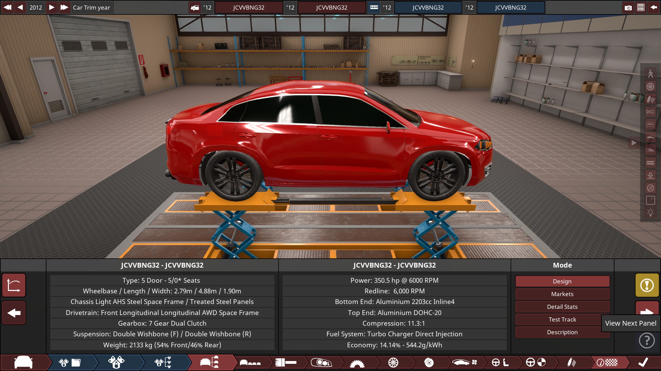Toggle drivetrain visibility icon
This screenshot has height=371, width=661.
tap(650, 112)
